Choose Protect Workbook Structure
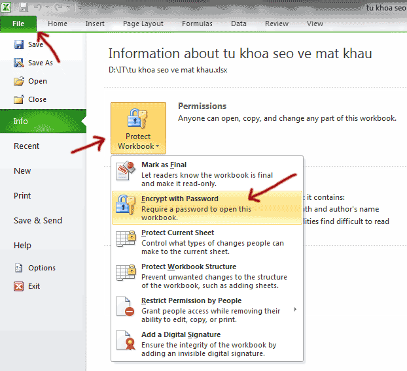 [x=207, y=276]
